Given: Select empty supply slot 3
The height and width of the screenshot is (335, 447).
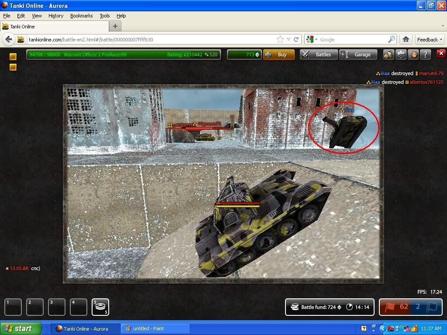Looking at the screenshot, I should 57,307.
